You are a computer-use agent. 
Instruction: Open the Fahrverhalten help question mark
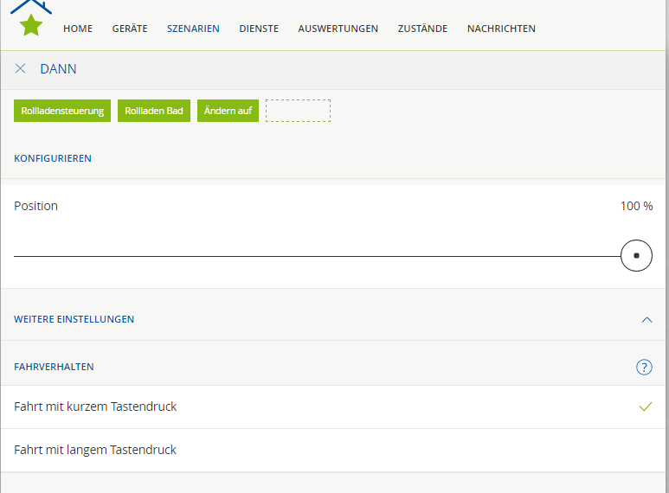[x=643, y=367]
